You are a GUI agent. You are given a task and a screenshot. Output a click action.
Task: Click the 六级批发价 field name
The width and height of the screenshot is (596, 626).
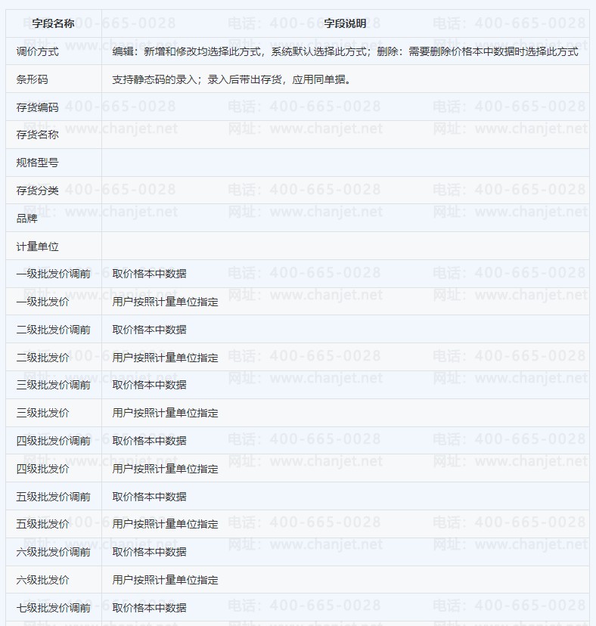pos(43,580)
